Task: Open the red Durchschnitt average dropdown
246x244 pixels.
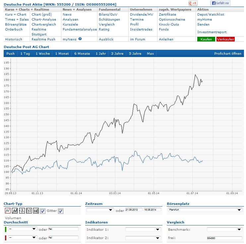Action: point(23,238)
